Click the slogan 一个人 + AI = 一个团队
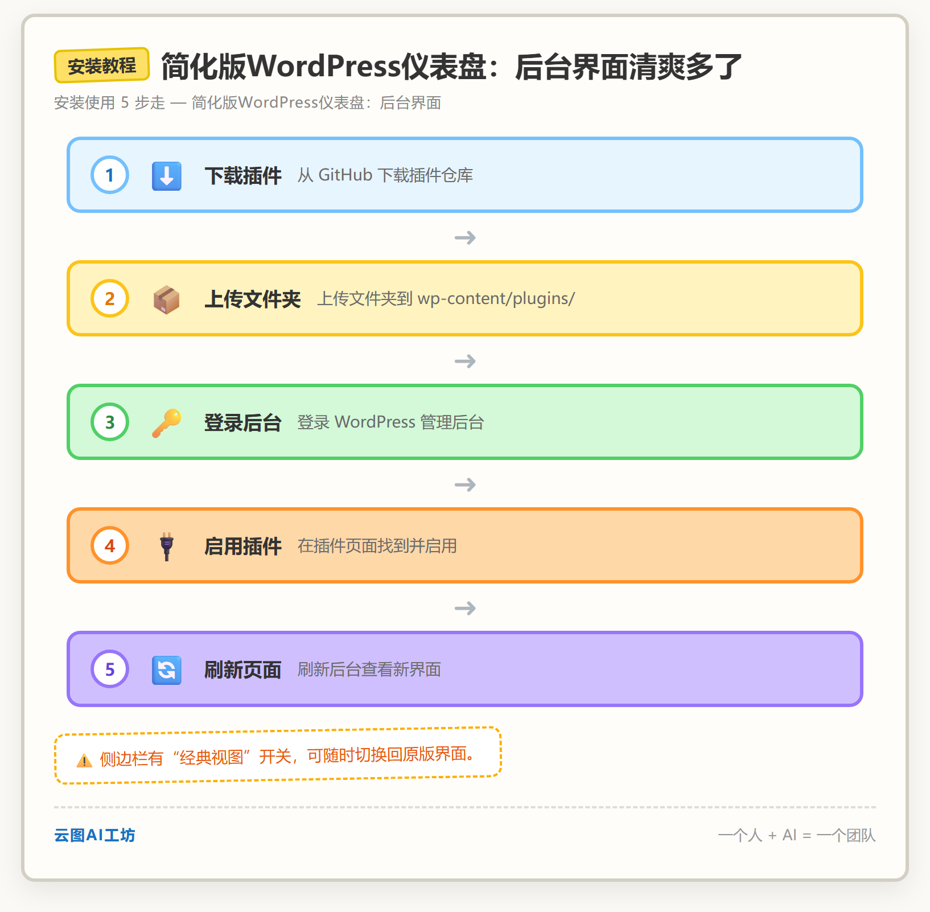Screen dimensions: 930x912 tap(797, 835)
